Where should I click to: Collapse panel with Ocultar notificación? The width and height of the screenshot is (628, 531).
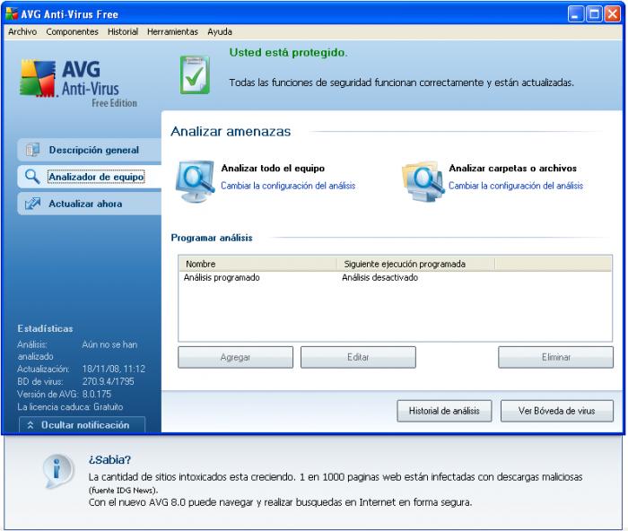(x=83, y=425)
